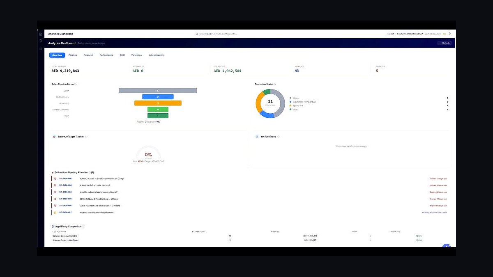Screen dimensions: 493x277
Task: Open estimation link EST-2026-0004
Action: 66,199
